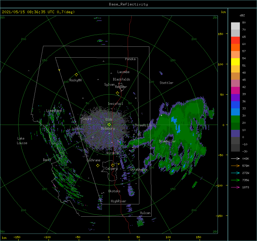Click the 80 value at legend top
The height and width of the screenshot is (241, 257).
[x=244, y=22]
